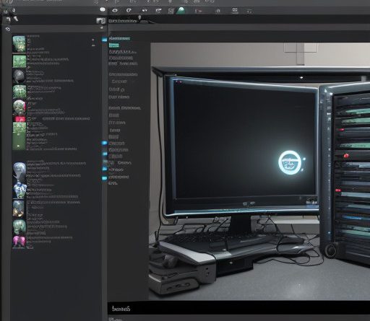Click the window layout grid icon in toolbar
This screenshot has height=321, width=370.
(235, 10)
